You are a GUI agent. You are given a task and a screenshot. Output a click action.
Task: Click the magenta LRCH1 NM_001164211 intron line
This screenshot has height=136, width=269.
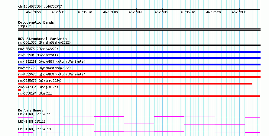click(139, 117)
